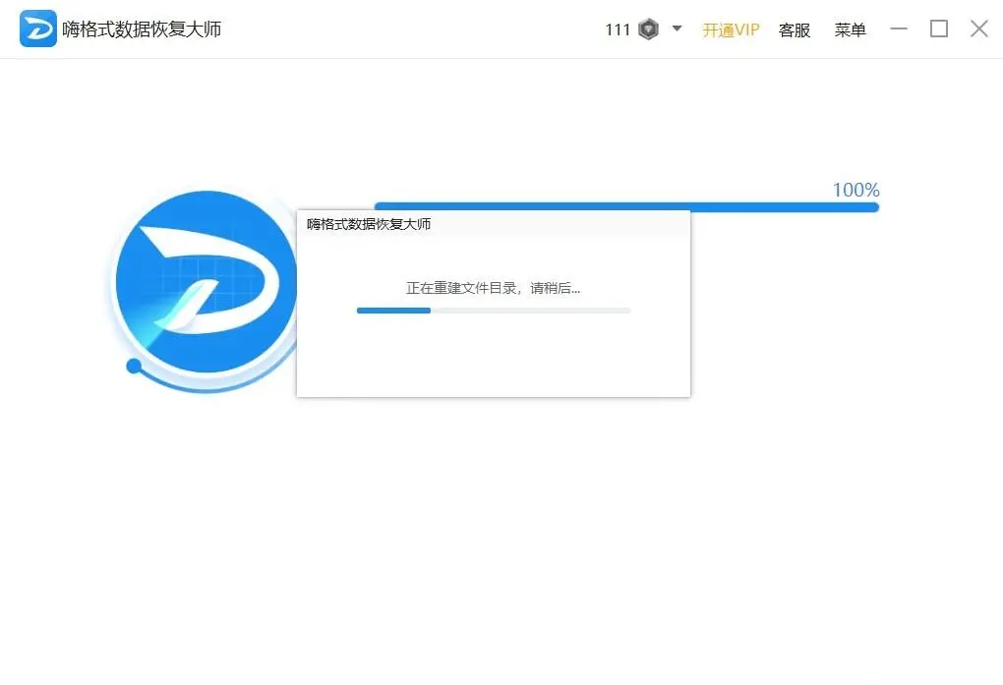Expand the account dropdown arrow beside 111
The image size is (1003, 685).
(677, 29)
